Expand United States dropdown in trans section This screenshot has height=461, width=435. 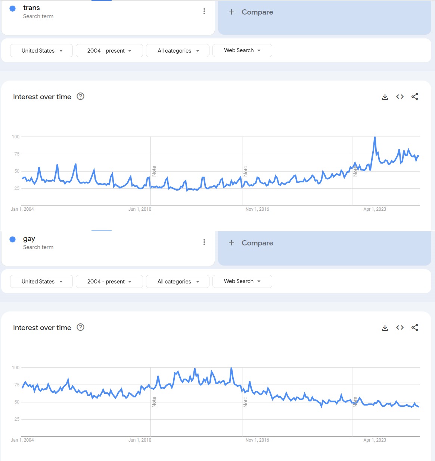tap(41, 50)
